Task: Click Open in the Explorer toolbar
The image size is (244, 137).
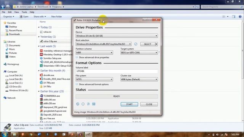Action: (x=24, y=16)
